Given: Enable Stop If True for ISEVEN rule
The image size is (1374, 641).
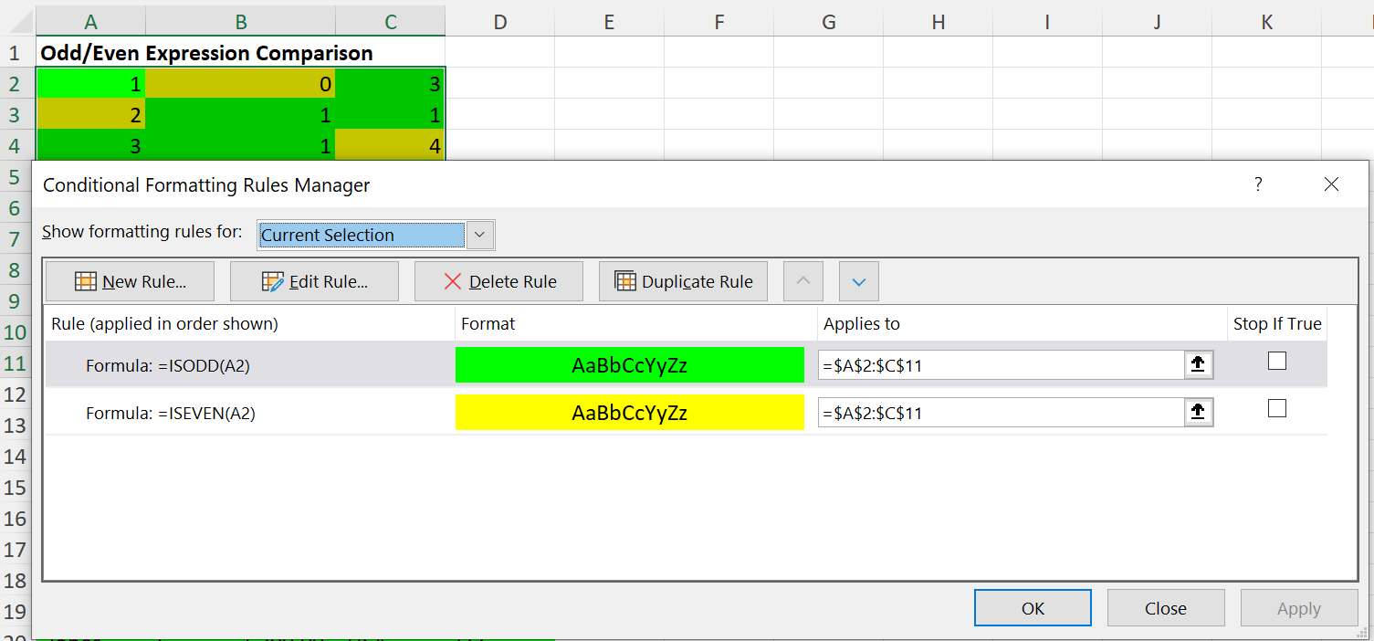Looking at the screenshot, I should [x=1277, y=408].
